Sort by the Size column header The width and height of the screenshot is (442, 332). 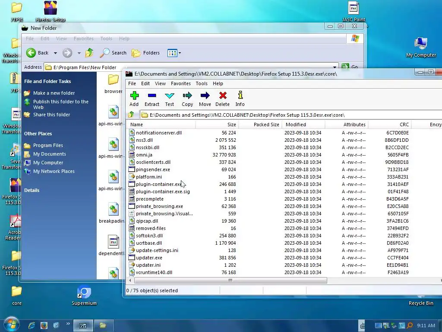click(217, 124)
